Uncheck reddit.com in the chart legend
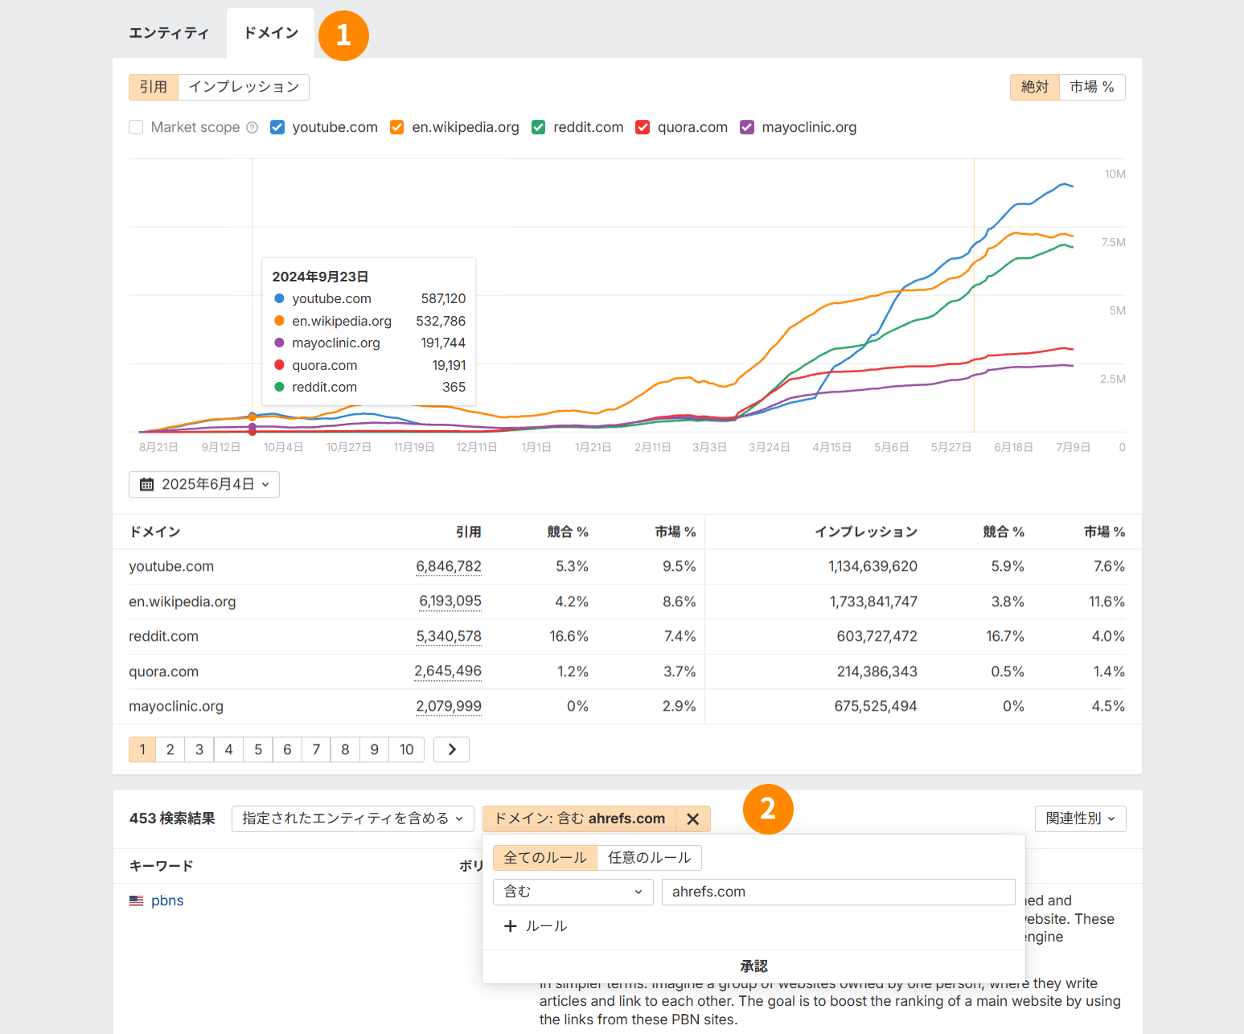This screenshot has height=1034, width=1244. point(539,128)
